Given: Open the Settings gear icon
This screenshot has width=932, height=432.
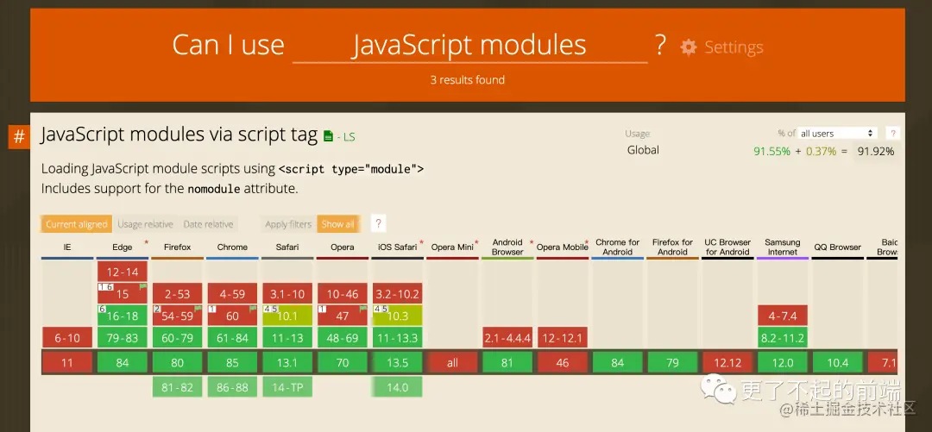Looking at the screenshot, I should pos(689,47).
